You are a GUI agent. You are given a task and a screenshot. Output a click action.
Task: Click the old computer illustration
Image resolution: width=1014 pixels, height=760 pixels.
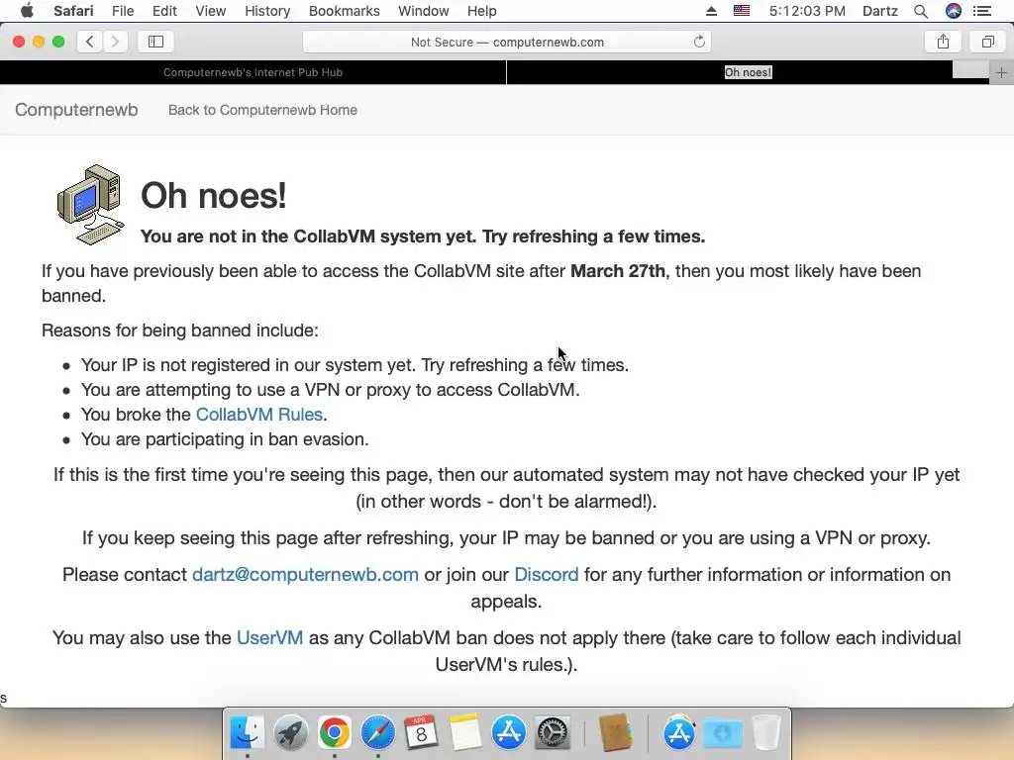(90, 204)
